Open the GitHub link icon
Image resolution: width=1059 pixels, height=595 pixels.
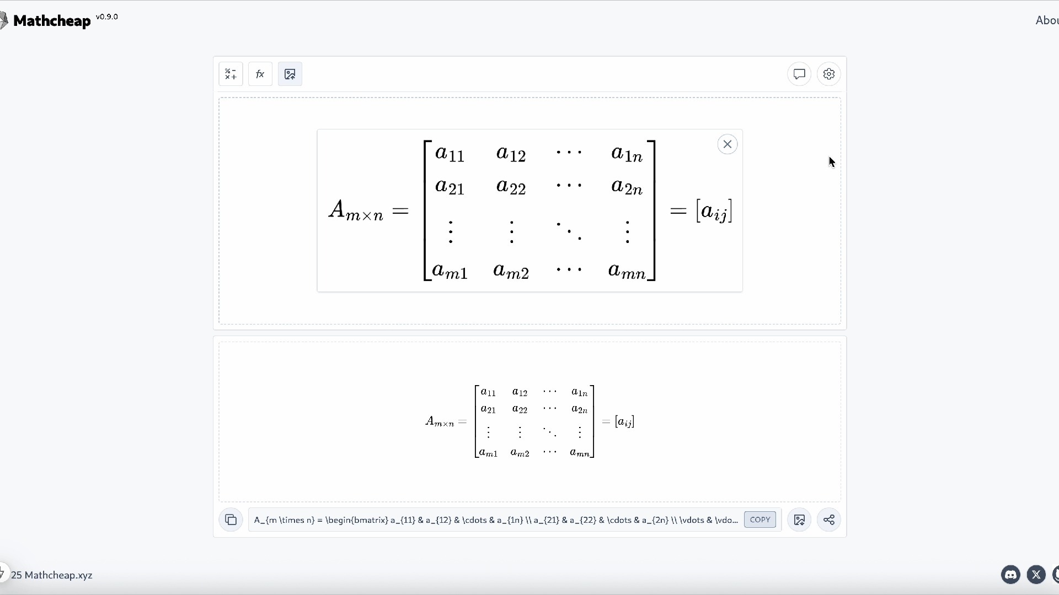[1056, 575]
